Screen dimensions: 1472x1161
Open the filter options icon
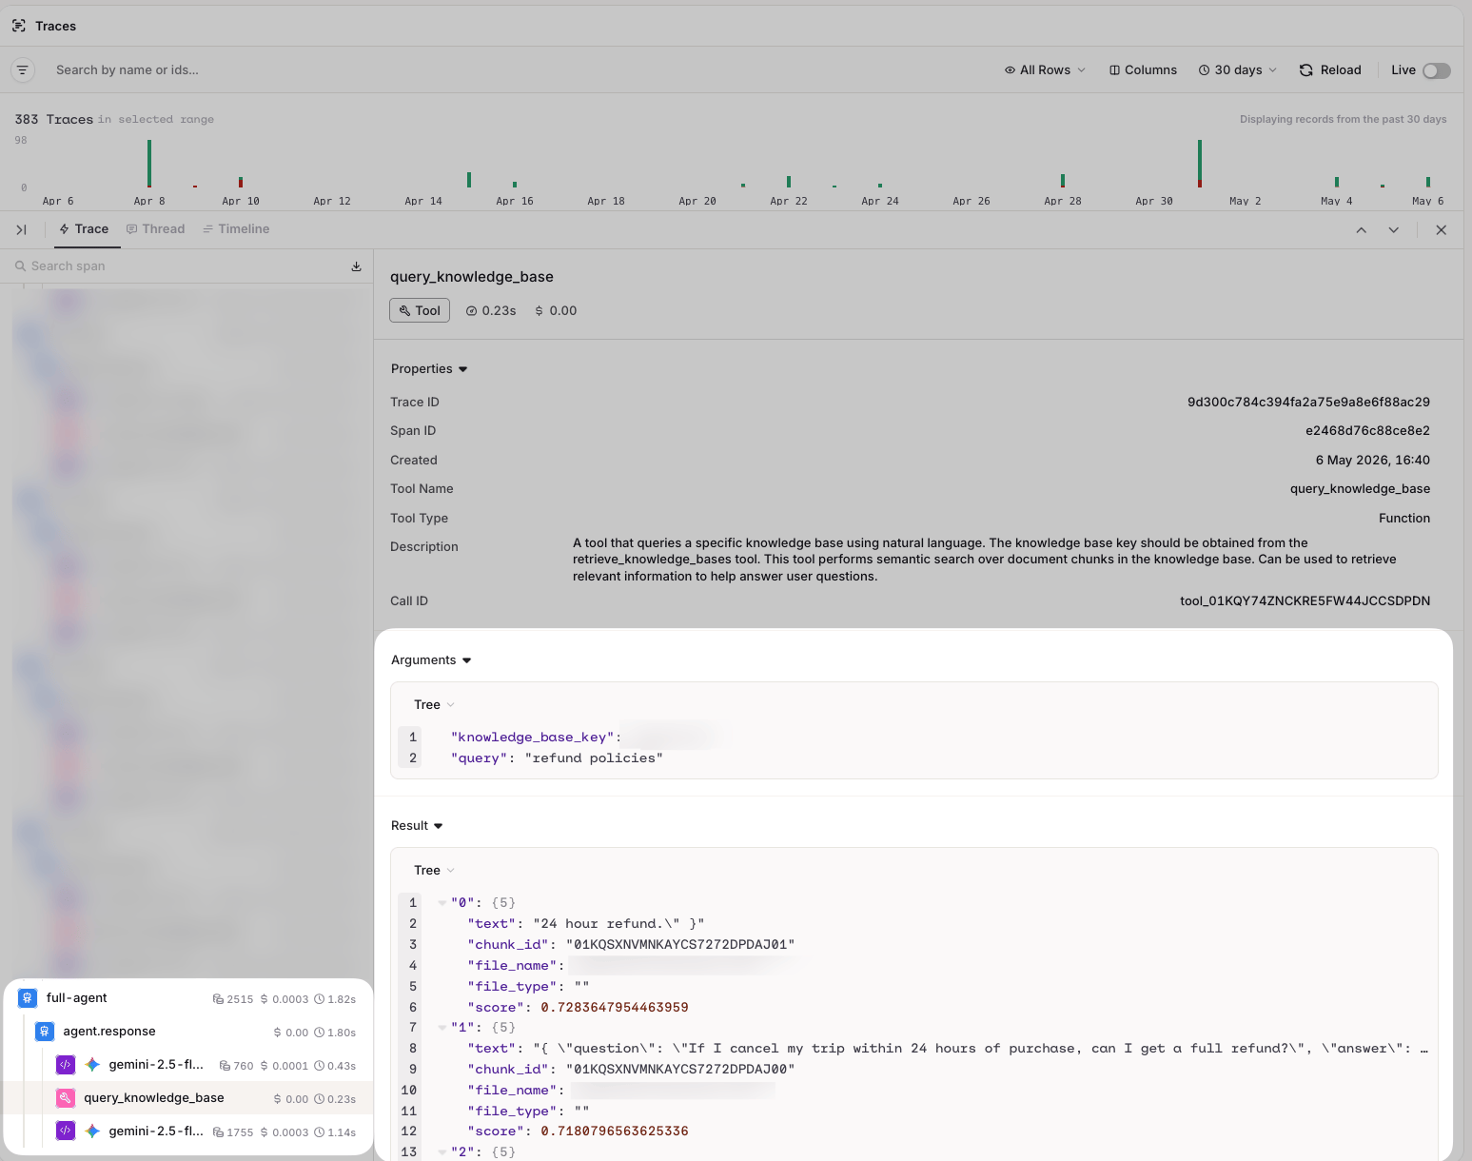pos(23,70)
